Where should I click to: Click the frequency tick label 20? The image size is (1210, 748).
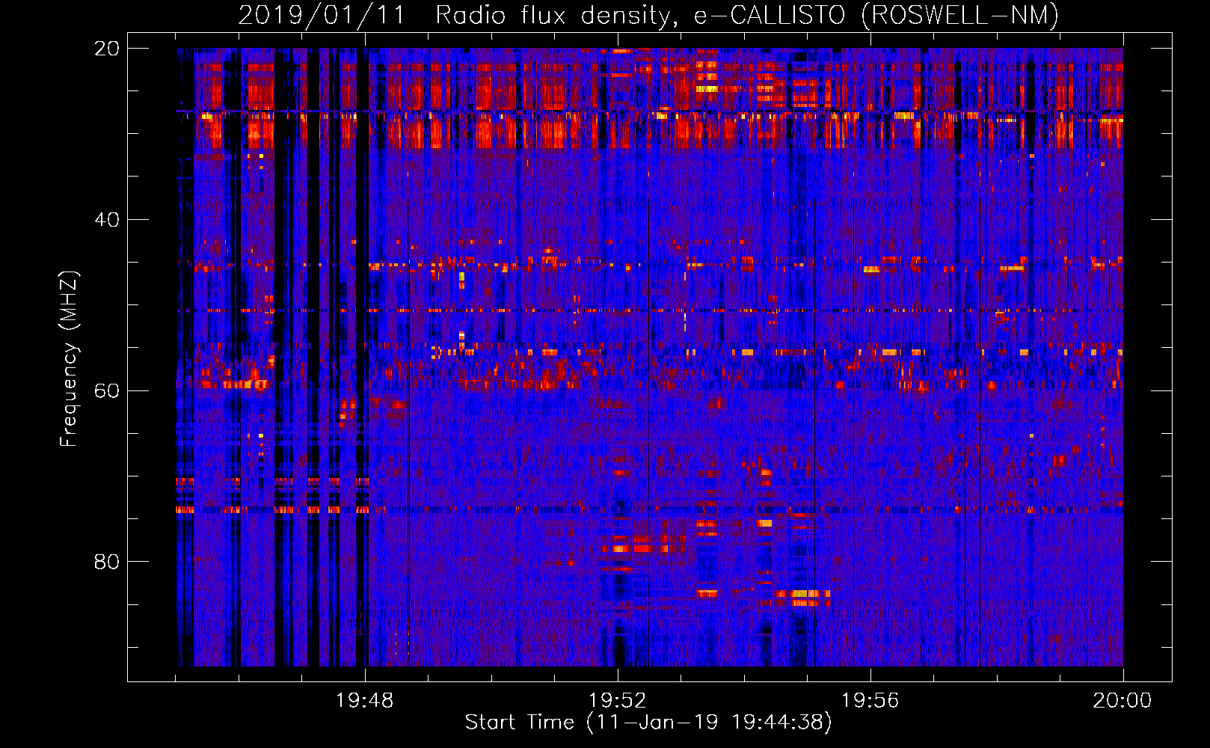coord(107,49)
